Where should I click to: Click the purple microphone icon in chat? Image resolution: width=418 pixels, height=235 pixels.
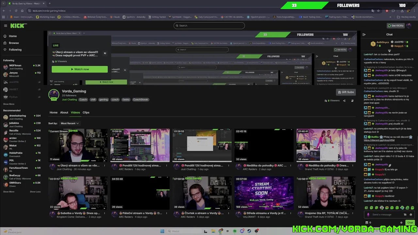[368, 214]
